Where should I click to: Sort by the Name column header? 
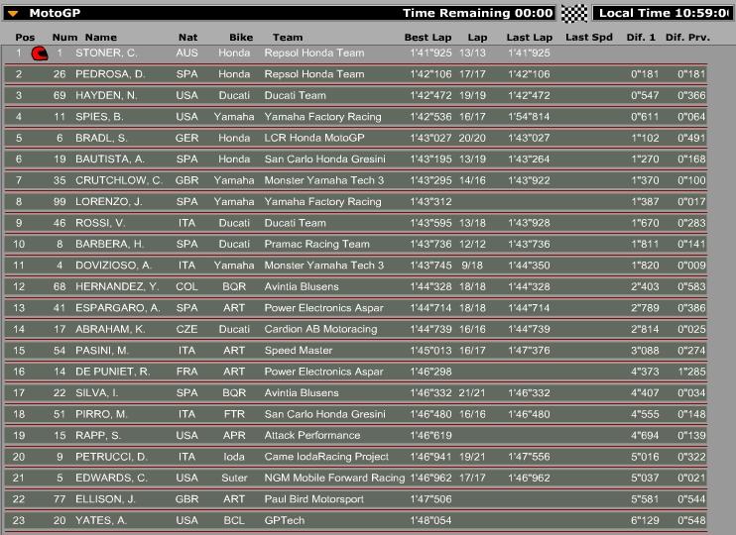(x=101, y=38)
